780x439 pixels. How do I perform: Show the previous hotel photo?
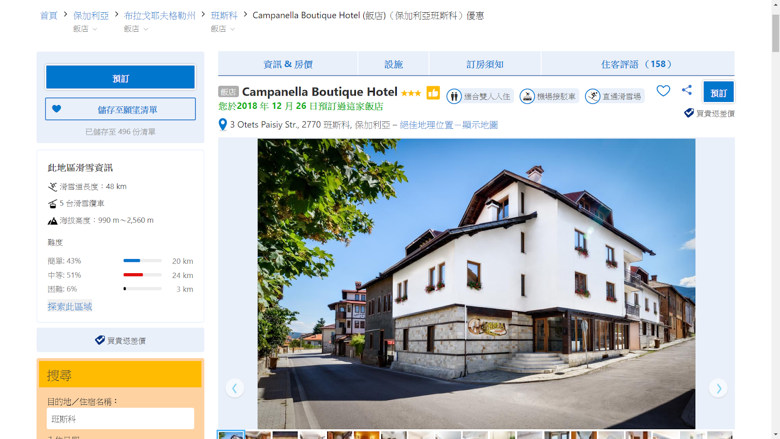point(234,388)
